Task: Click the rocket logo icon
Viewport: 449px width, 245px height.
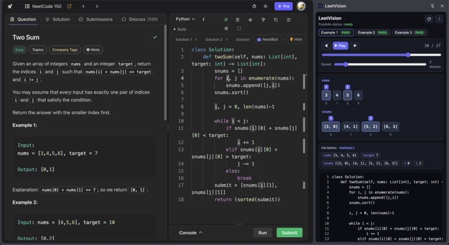Action: pyautogui.click(x=10, y=6)
